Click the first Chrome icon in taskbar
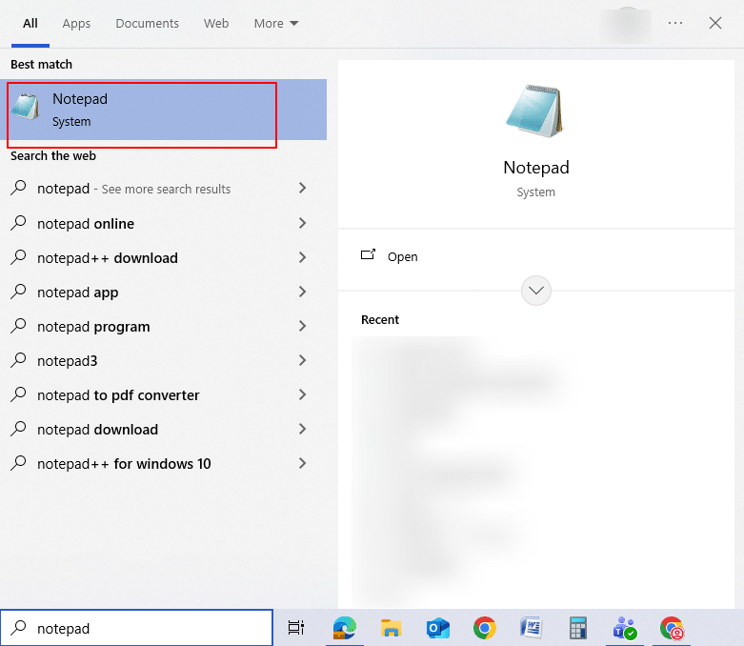The width and height of the screenshot is (744, 646). [485, 628]
